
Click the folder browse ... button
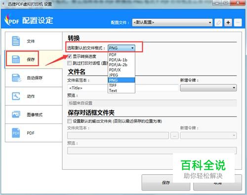[x=174, y=136]
